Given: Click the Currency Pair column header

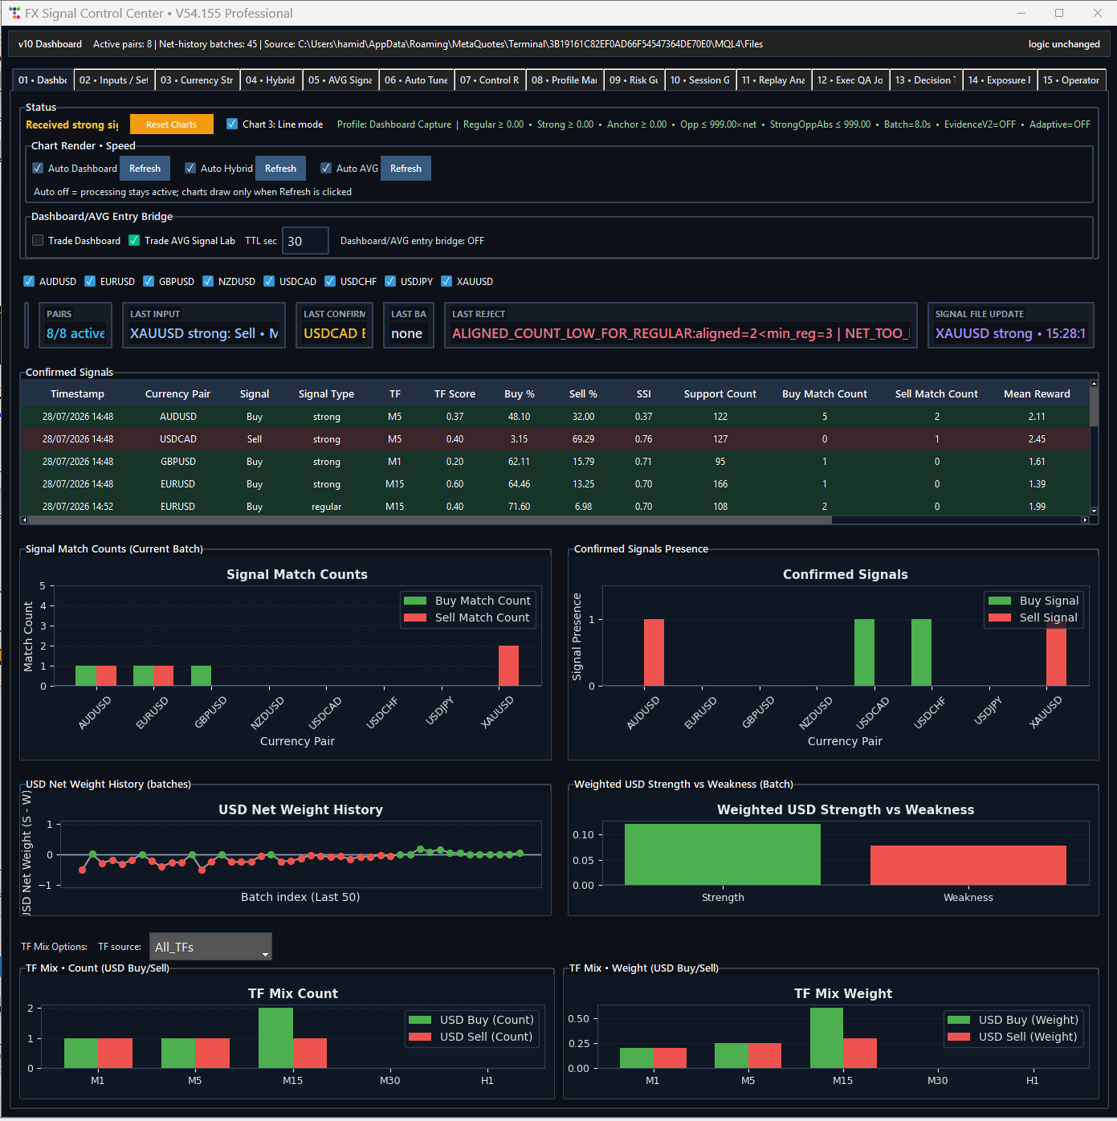Looking at the screenshot, I should tap(177, 393).
